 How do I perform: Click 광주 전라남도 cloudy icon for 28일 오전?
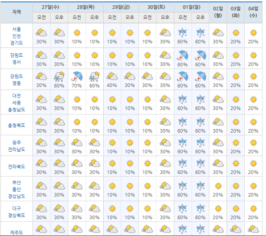[x=77, y=142]
